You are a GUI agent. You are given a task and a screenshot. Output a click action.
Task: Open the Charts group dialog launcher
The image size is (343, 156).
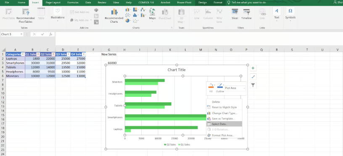(172, 28)
